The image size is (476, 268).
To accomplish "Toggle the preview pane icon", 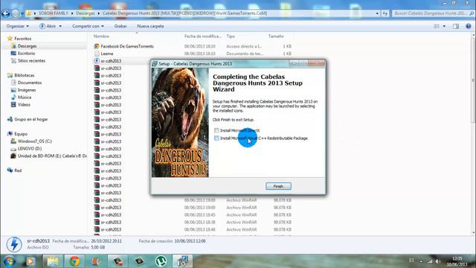I will coord(456,27).
